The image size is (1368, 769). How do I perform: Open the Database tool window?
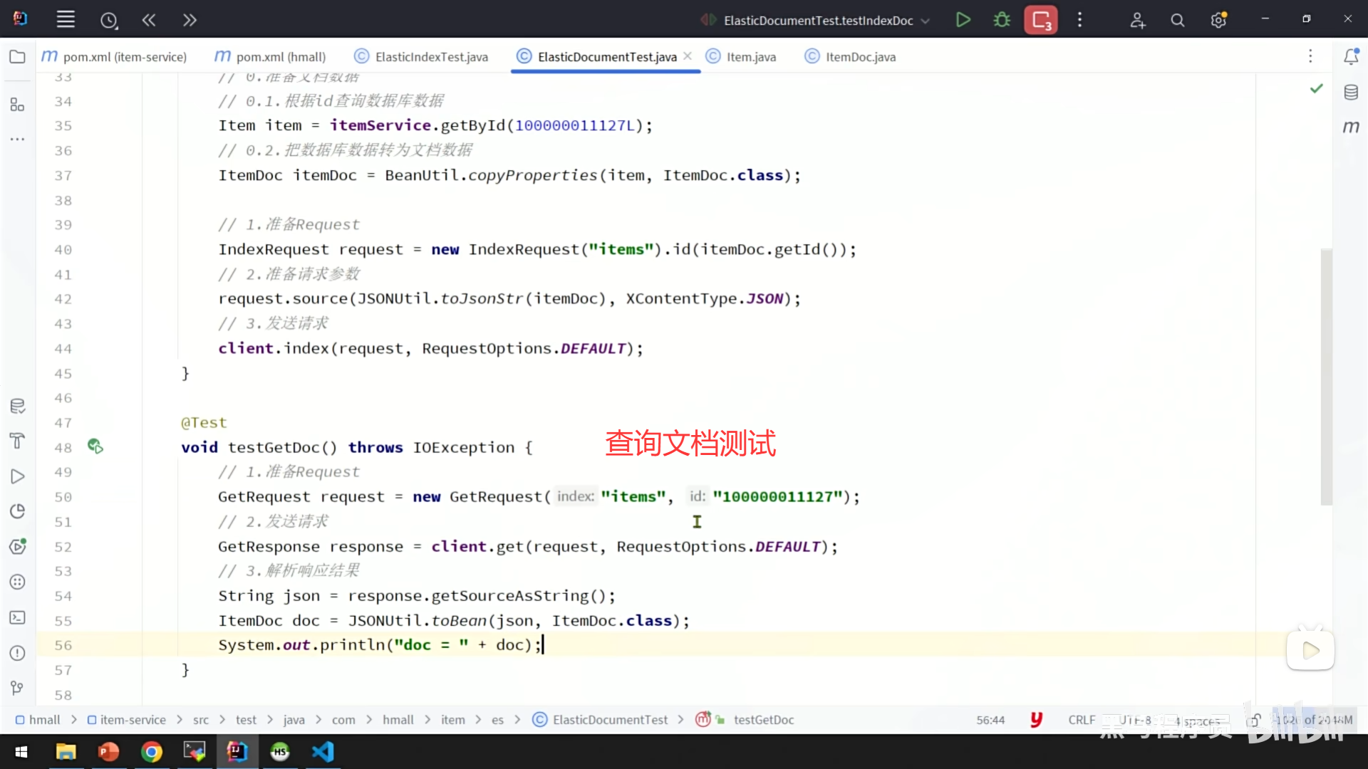[1351, 93]
